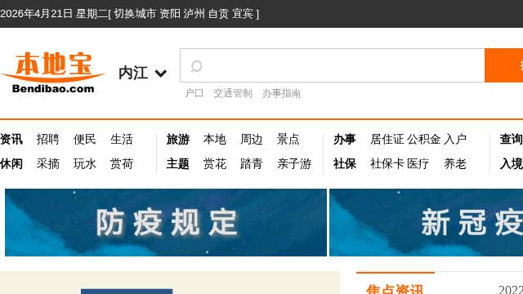523x294 pixels.
Task: Open the 主题 navigation section
Action: (178, 163)
